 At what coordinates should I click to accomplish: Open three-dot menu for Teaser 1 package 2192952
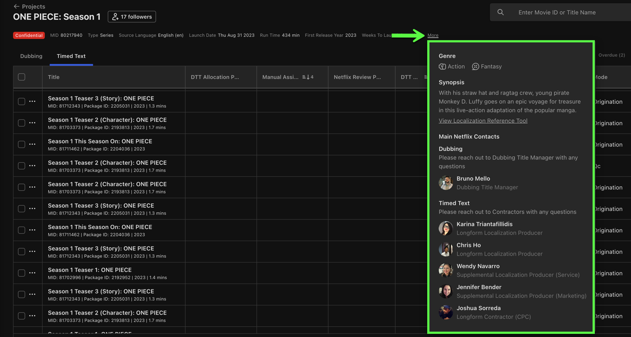click(32, 273)
